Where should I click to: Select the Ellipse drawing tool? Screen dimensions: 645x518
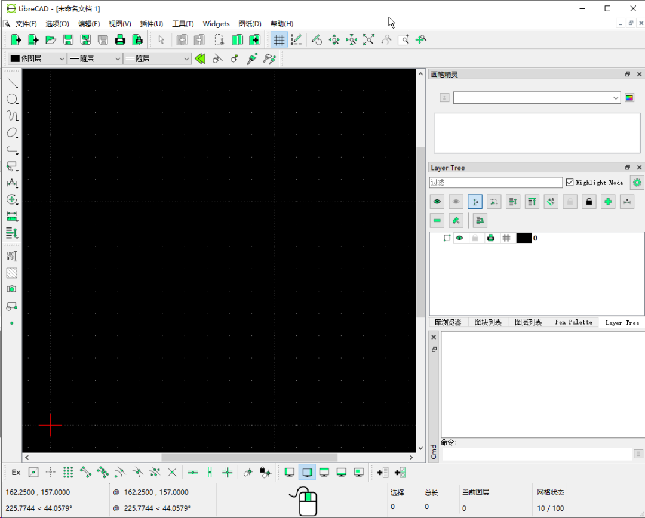[x=11, y=132]
